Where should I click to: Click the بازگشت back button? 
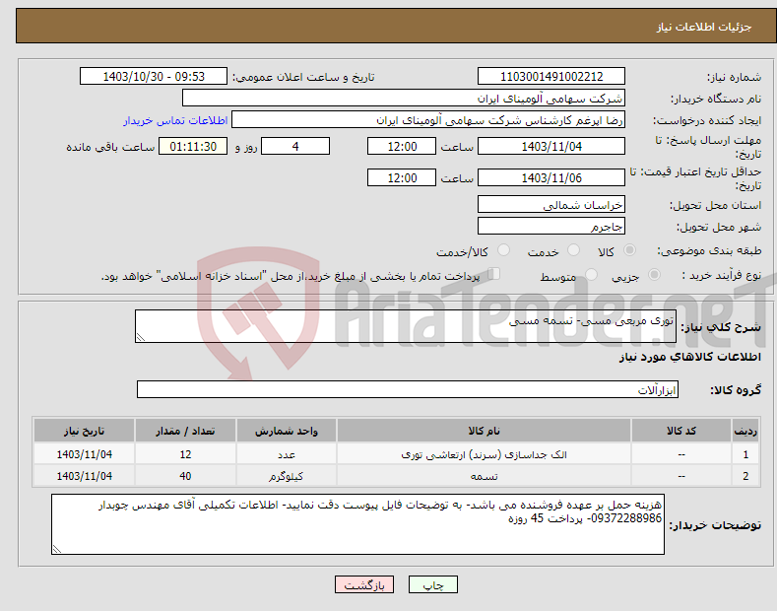pos(364,585)
